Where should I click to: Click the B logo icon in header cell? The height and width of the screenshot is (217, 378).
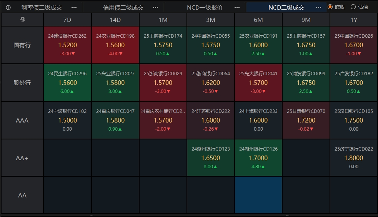pos(22,19)
